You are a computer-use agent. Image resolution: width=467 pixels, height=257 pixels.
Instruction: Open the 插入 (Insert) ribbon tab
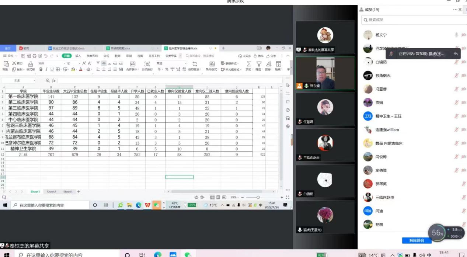coord(78,56)
